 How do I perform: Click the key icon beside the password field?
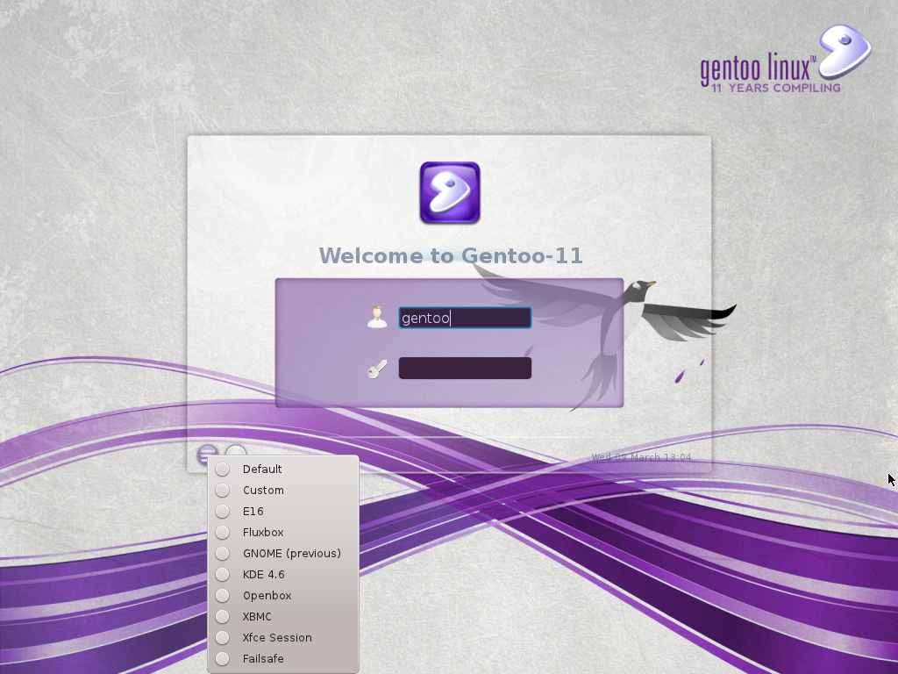[377, 367]
